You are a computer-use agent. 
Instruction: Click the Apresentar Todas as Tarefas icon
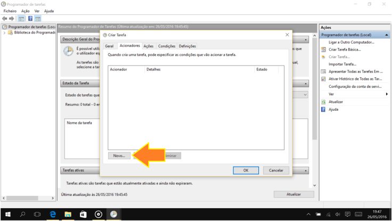coord(323,71)
